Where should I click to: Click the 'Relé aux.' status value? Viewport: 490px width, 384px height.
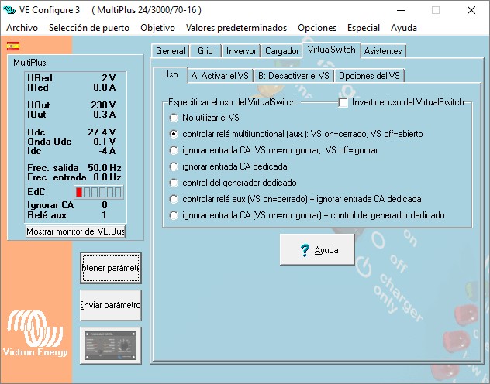tap(104, 215)
